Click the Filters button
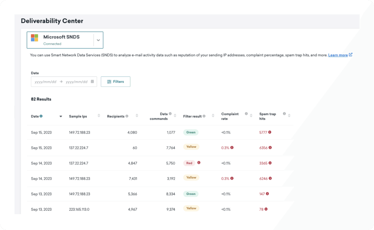374x230 pixels. point(115,82)
